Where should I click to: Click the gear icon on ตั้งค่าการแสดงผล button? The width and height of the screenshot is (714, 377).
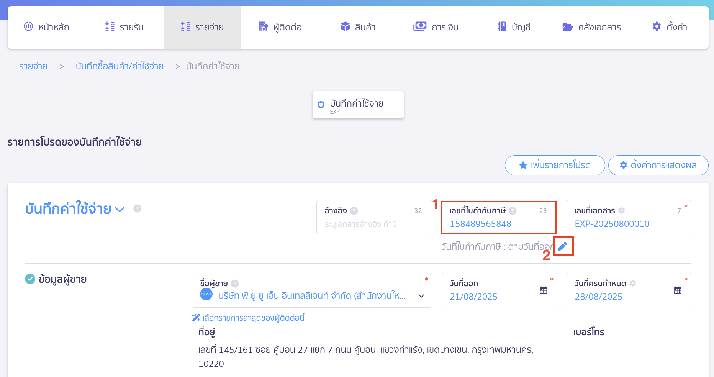(x=624, y=165)
